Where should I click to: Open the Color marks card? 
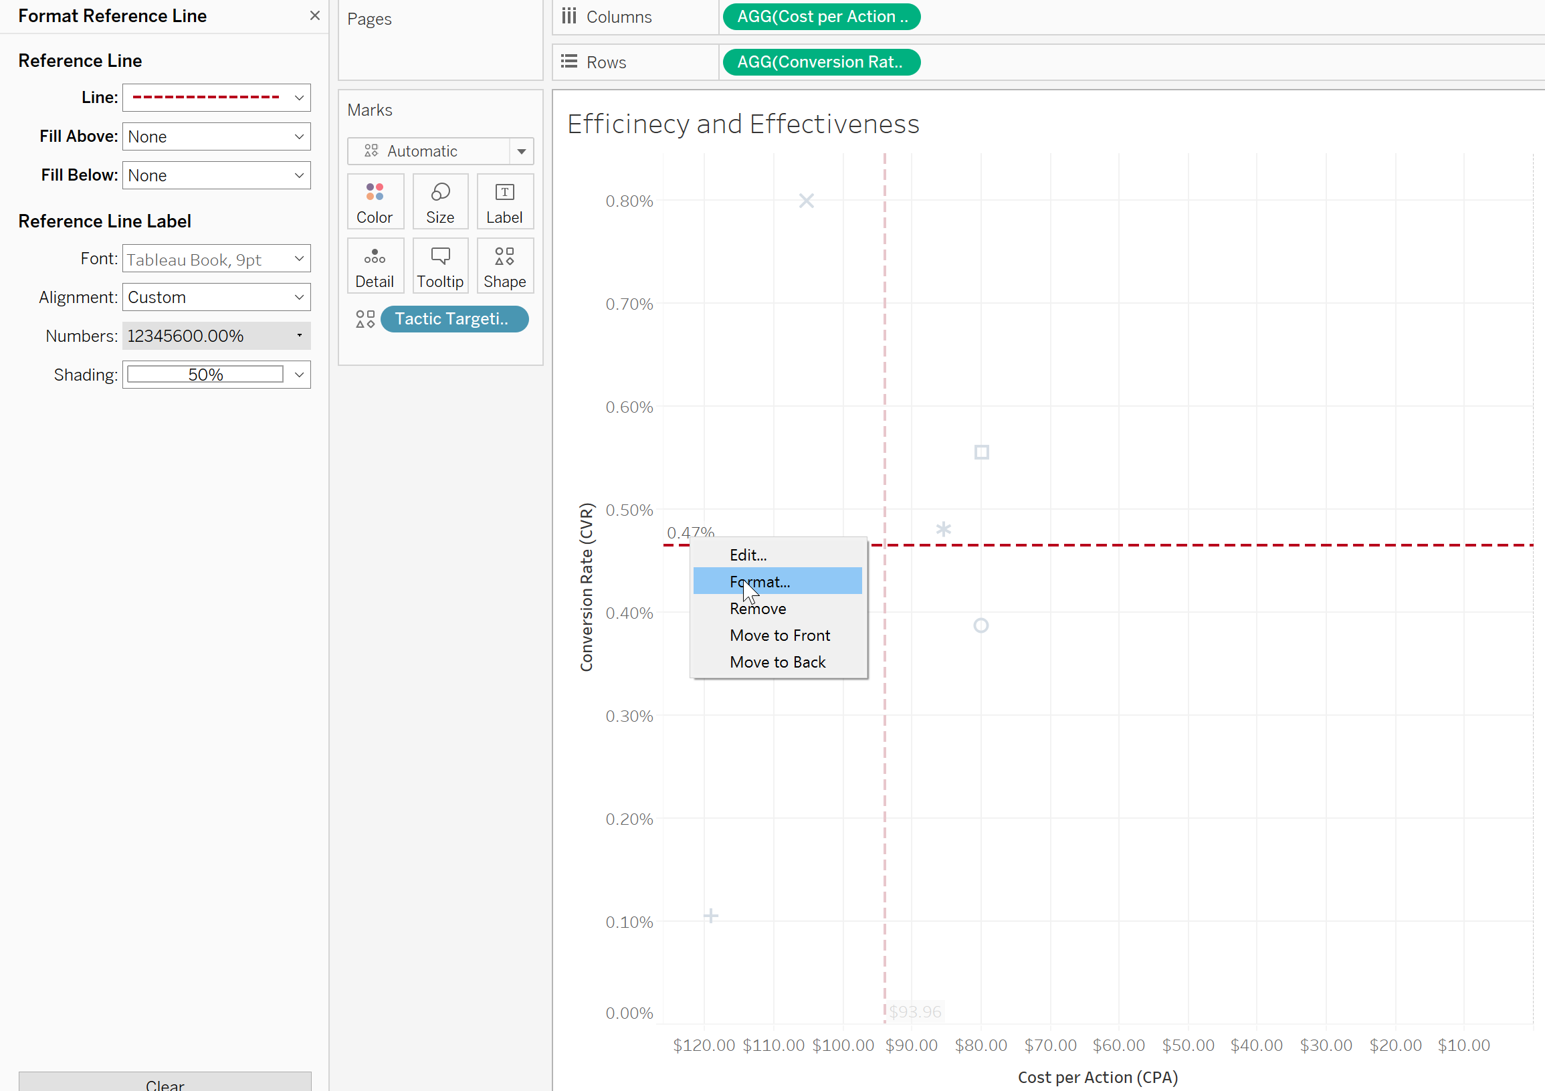[x=375, y=202]
